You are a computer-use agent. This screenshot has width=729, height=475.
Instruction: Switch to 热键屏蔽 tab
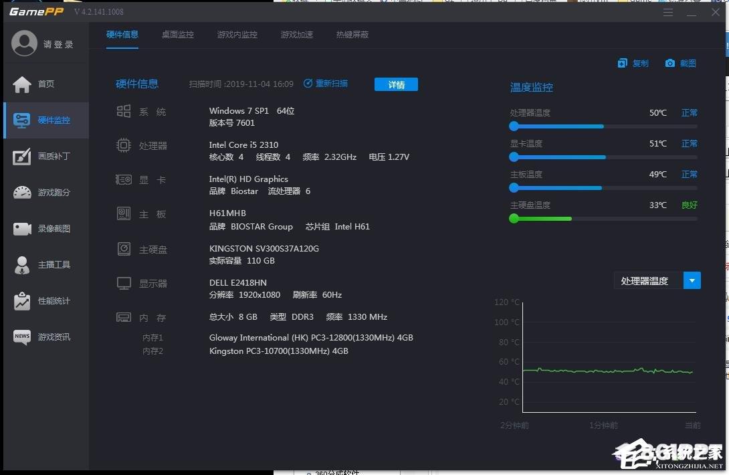coord(352,34)
